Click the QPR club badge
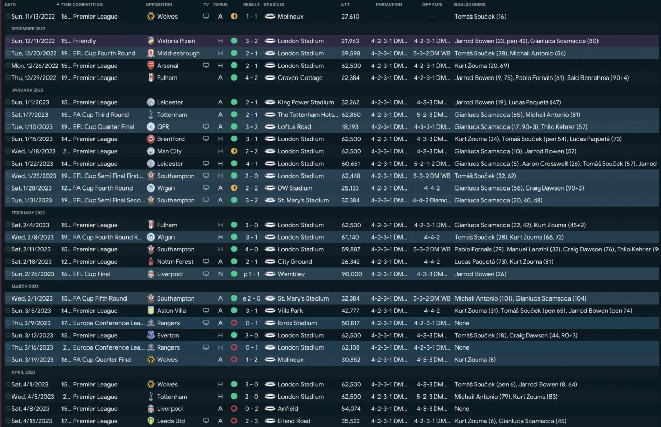Screen dimensions: 661x427 coord(151,127)
